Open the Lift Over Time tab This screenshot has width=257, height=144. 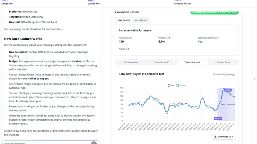pos(223,62)
